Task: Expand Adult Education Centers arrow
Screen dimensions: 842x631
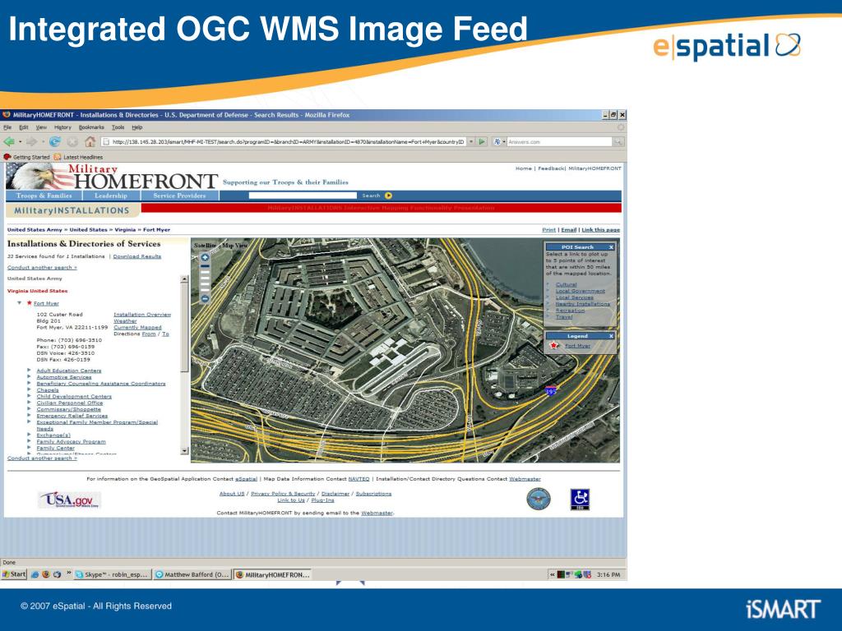Action: [29, 371]
